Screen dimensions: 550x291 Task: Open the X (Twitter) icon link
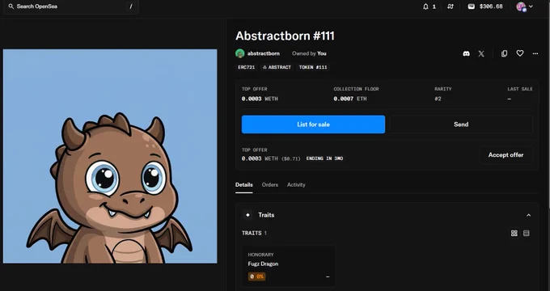click(x=481, y=53)
